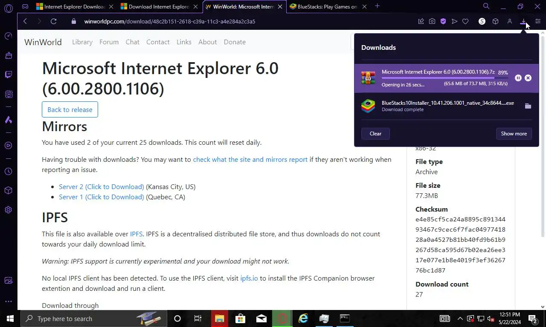Viewport: 546px width, 327px height.
Task: Open GX Cleaner broom icon in sidebar
Action: (9, 55)
